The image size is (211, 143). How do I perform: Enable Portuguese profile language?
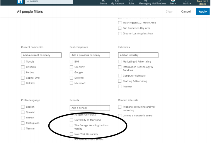pos(23,123)
